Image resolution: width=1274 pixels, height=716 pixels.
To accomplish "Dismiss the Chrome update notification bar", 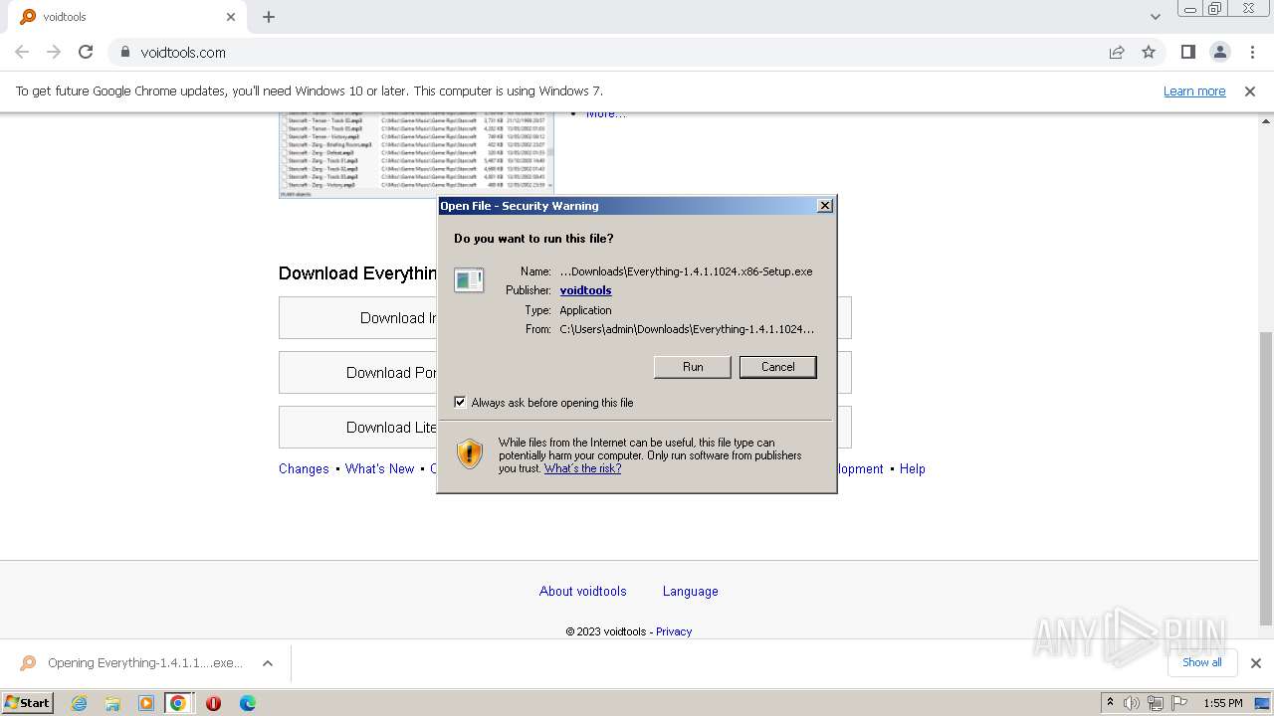I will (1250, 90).
